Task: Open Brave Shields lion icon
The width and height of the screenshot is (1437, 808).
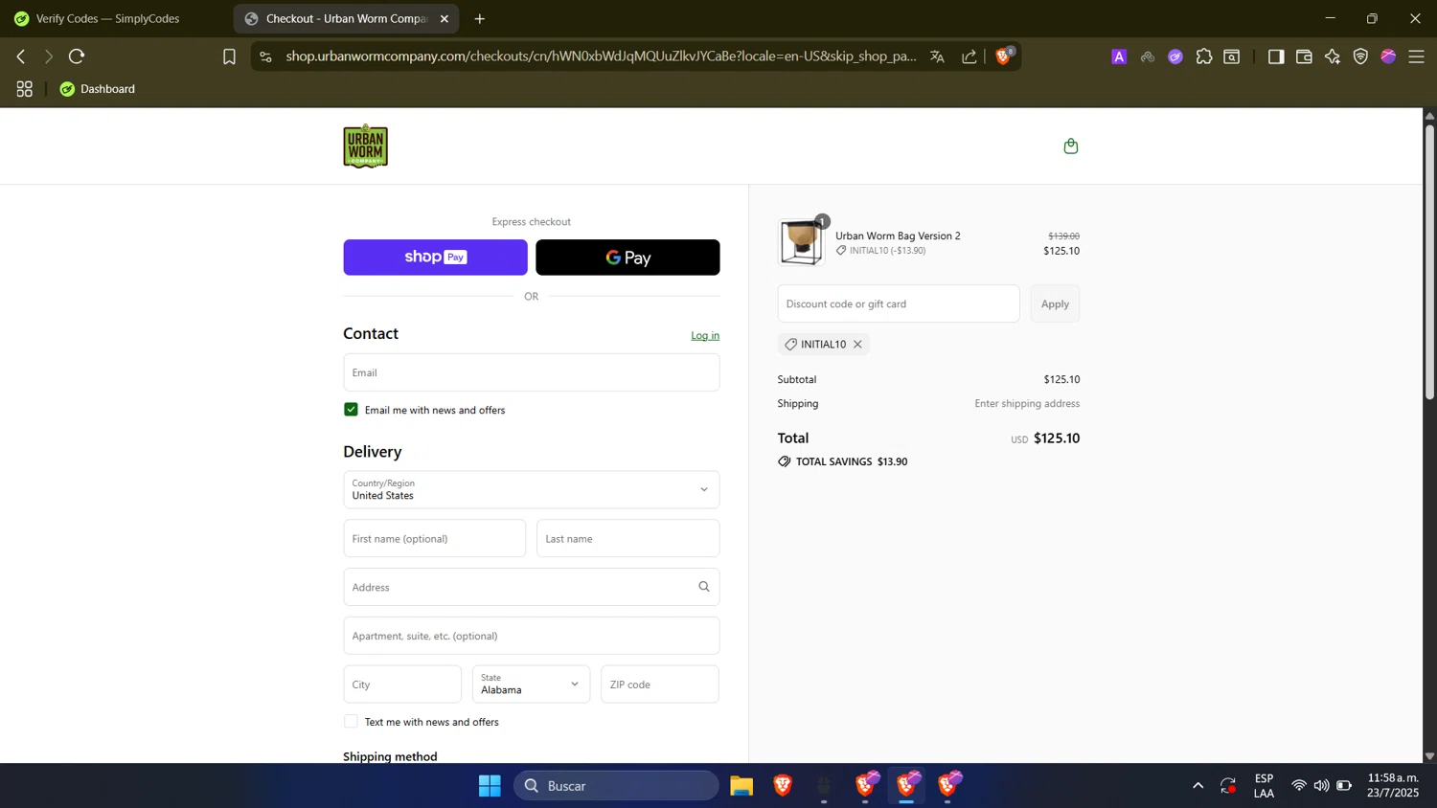Action: 1004,56
